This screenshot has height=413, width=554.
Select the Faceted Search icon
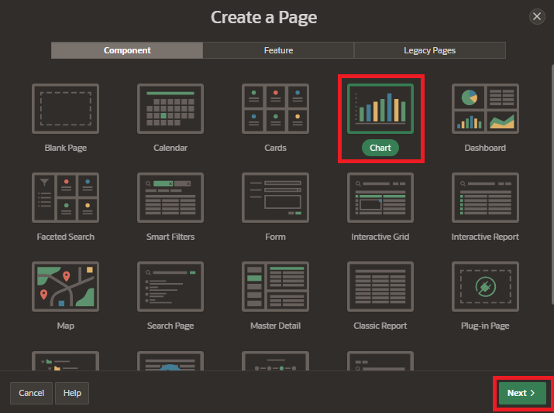65,198
